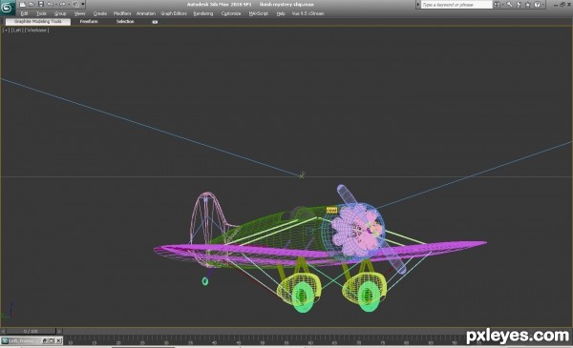The width and height of the screenshot is (573, 348).
Task: Open the Group menu
Action: coord(60,13)
